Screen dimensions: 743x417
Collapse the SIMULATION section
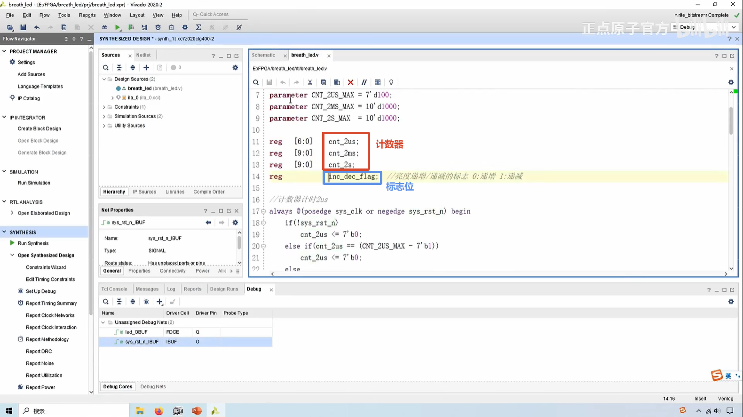click(x=4, y=172)
